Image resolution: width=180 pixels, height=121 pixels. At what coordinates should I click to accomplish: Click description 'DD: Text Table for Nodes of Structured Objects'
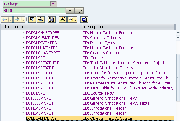click(124, 63)
